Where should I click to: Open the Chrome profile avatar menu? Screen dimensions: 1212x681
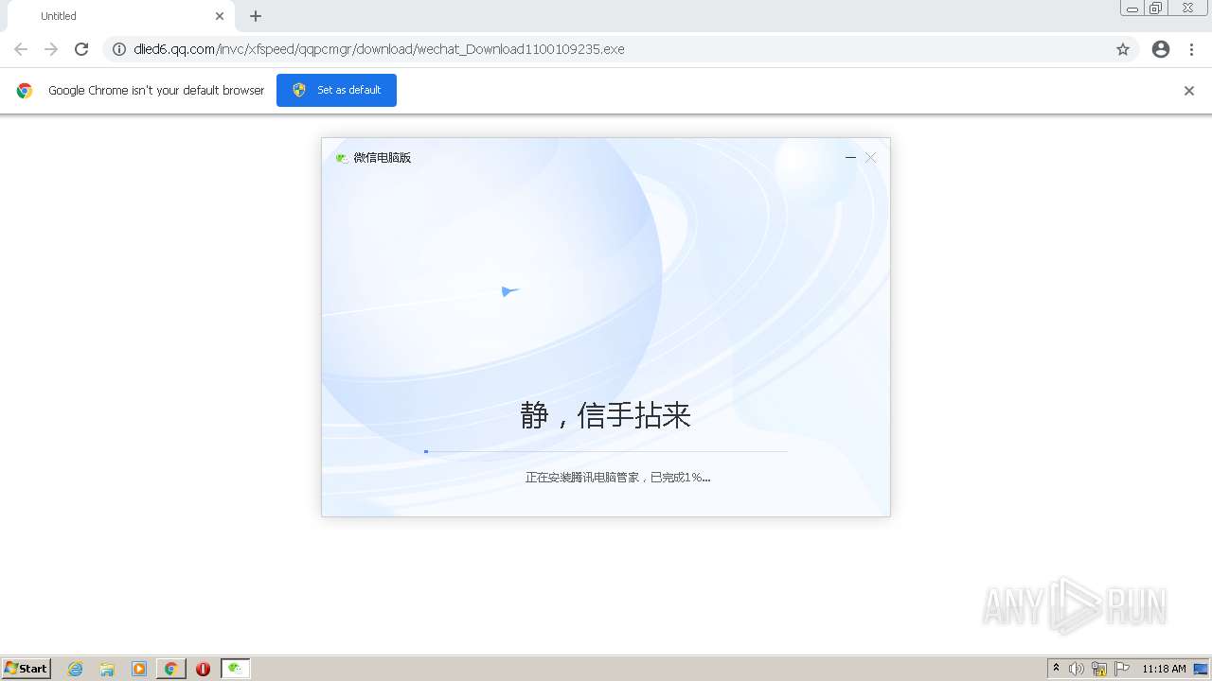[x=1161, y=49]
